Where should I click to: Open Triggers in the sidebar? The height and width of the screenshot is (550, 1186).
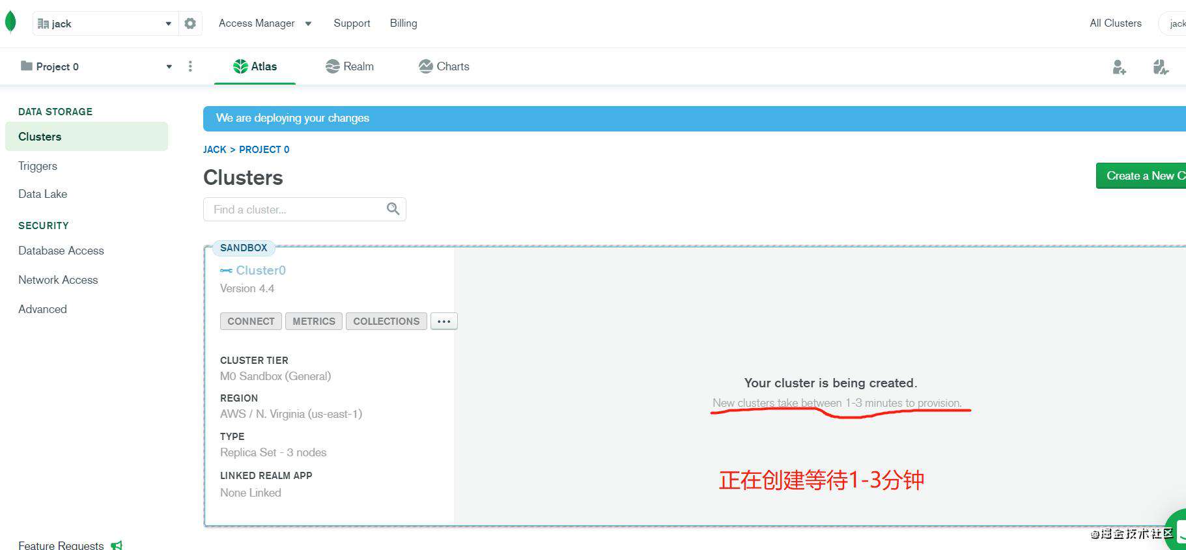38,166
